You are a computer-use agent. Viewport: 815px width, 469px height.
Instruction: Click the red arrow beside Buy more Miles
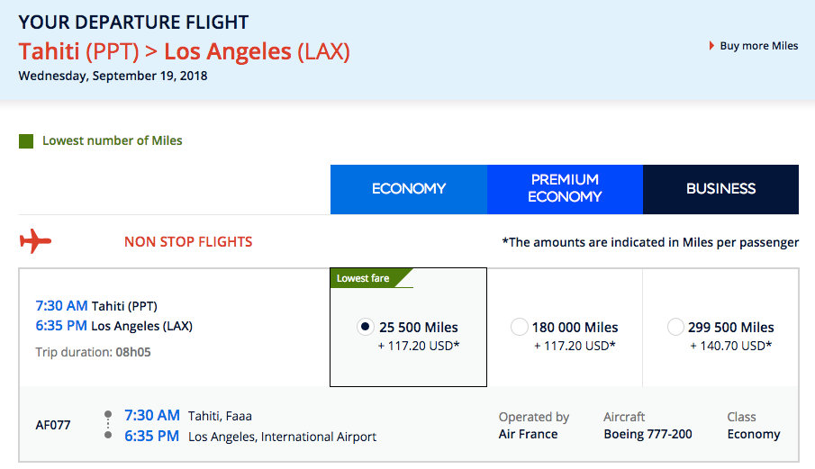pos(712,46)
